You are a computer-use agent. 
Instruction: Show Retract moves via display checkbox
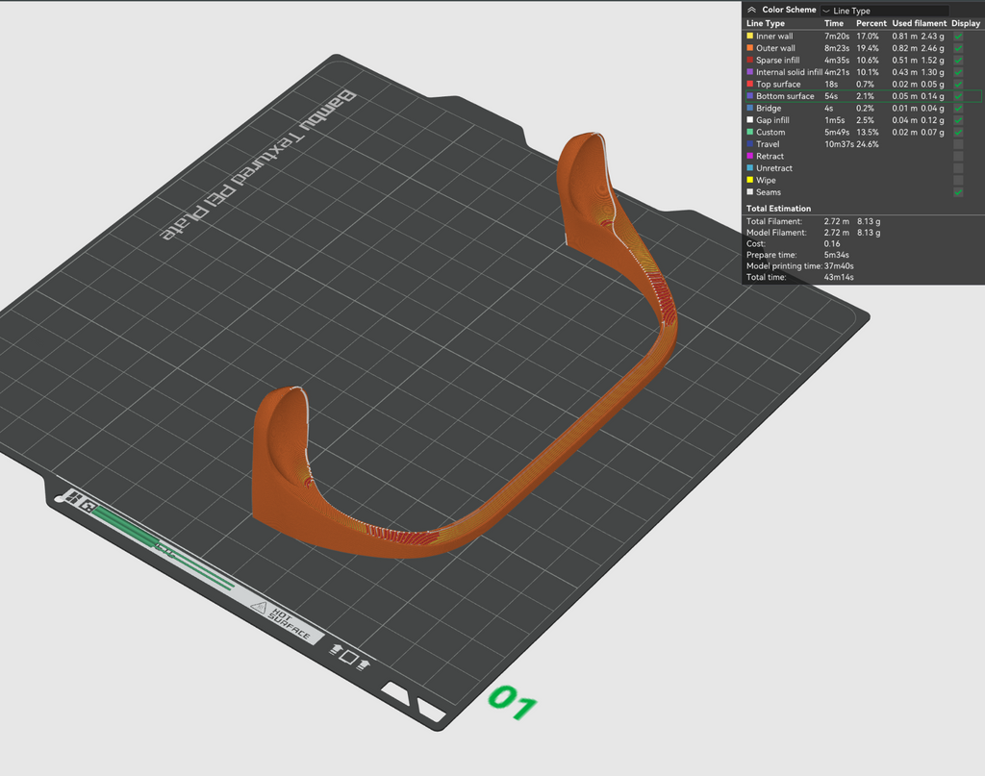click(958, 157)
